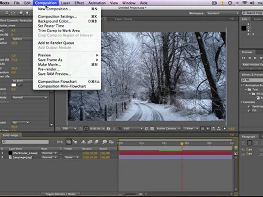Click the First Frame button in Preview panel
Viewport: 263px width, 197px height.
pyautogui.click(x=243, y=58)
